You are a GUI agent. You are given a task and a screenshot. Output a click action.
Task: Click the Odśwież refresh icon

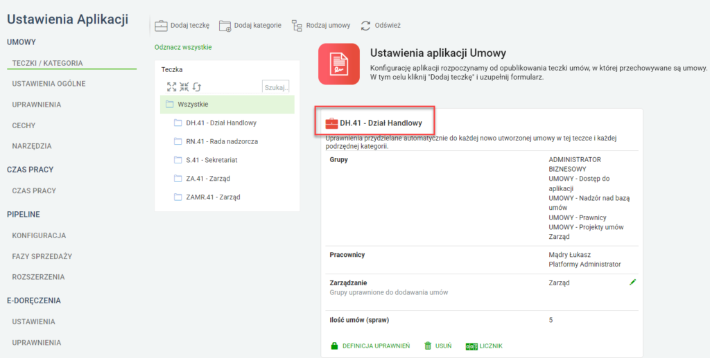[365, 26]
